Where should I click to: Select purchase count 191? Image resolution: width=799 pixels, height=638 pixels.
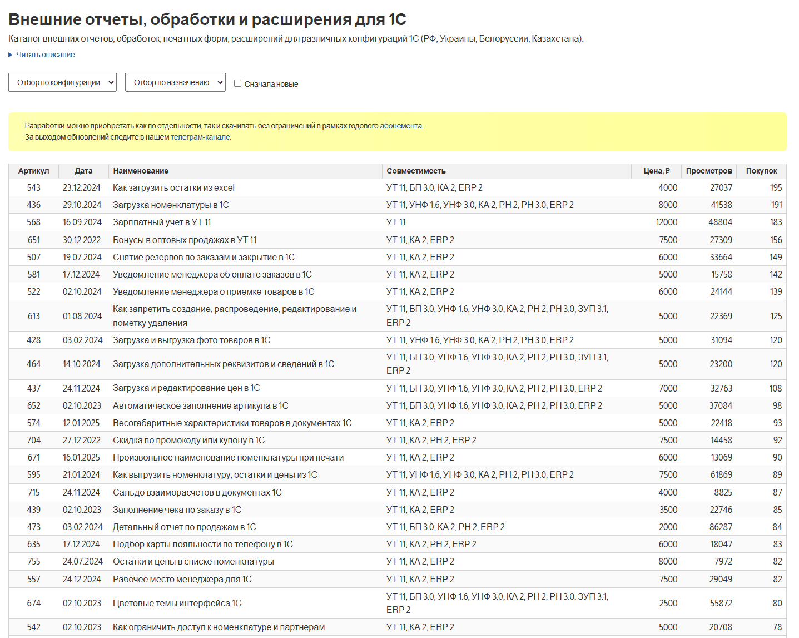[777, 205]
